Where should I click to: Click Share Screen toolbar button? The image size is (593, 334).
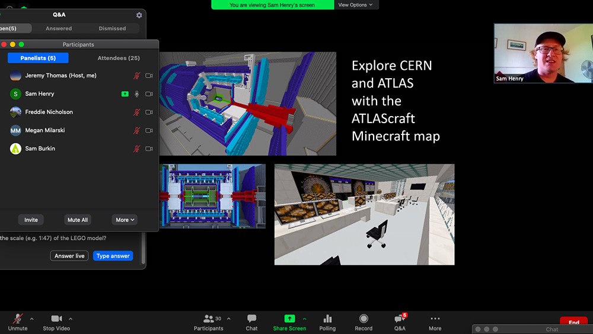tap(289, 323)
